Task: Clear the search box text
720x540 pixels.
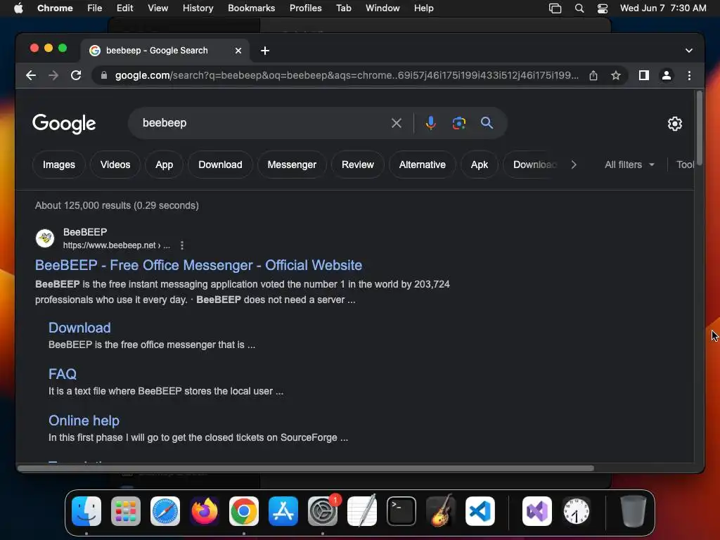Action: click(397, 123)
